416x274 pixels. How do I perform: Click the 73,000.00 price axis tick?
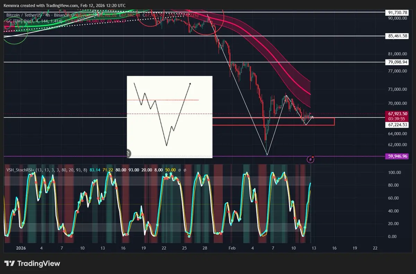(x=397, y=89)
